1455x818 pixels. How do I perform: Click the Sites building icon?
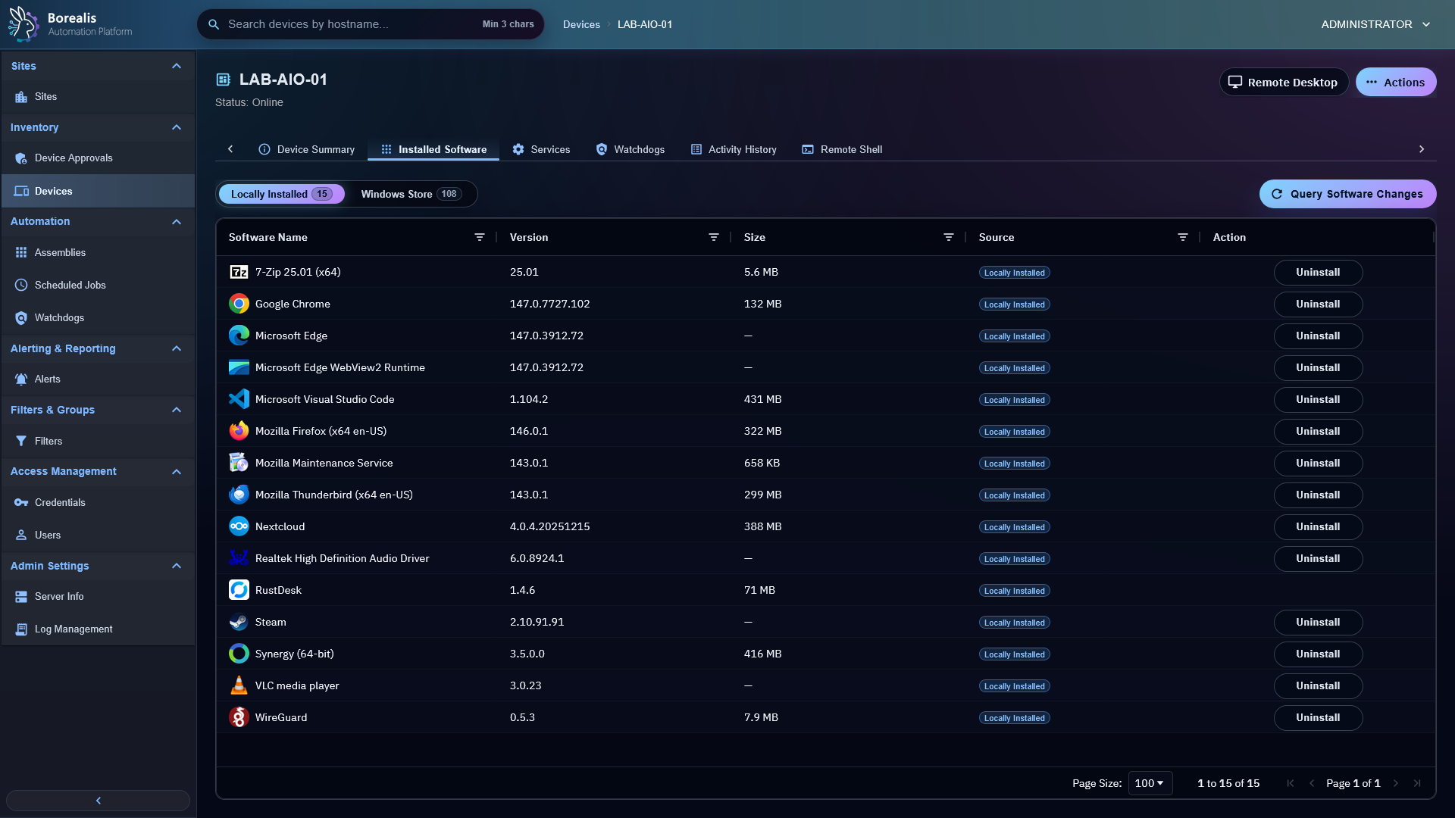(x=21, y=97)
